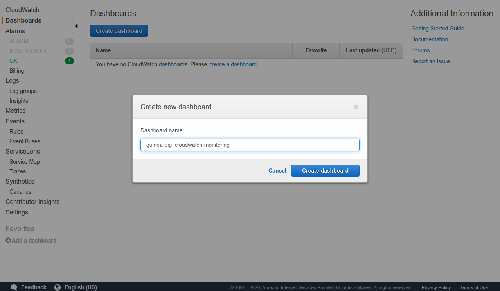Image resolution: width=500 pixels, height=291 pixels.
Task: Change language from English (US)
Action: tap(81, 287)
